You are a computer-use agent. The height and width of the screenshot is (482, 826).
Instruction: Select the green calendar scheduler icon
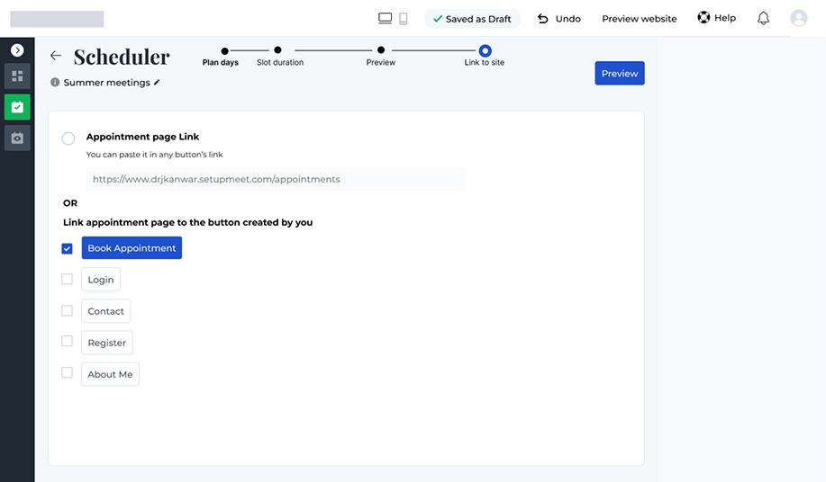coord(17,107)
